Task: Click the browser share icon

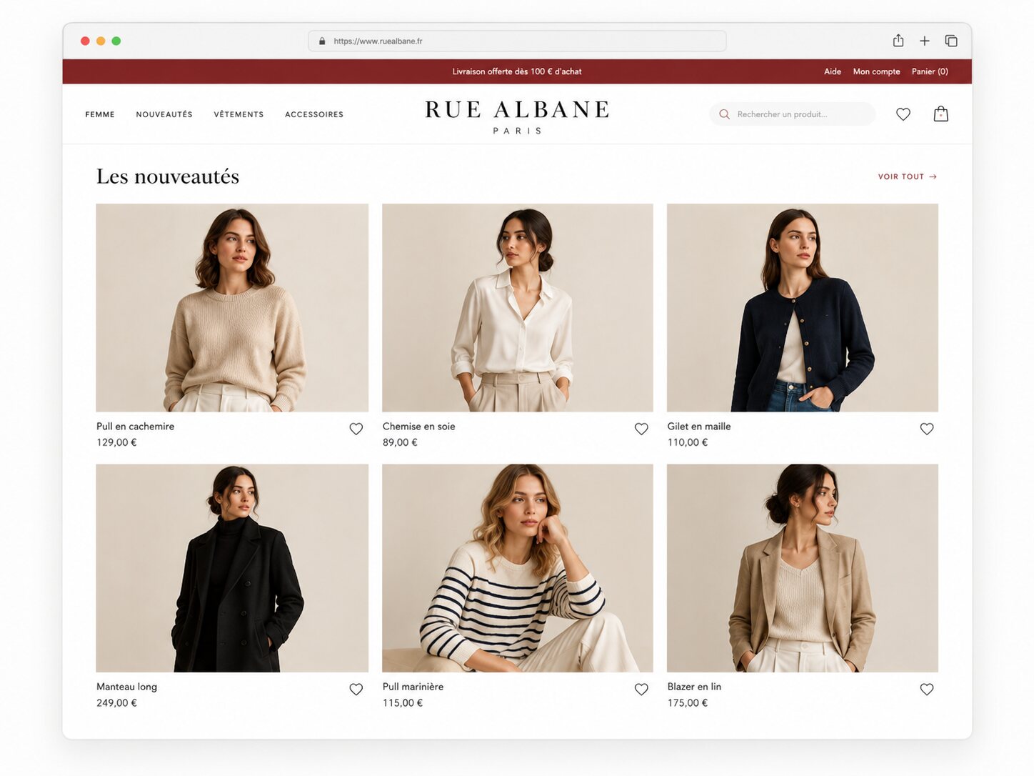Action: [x=898, y=41]
